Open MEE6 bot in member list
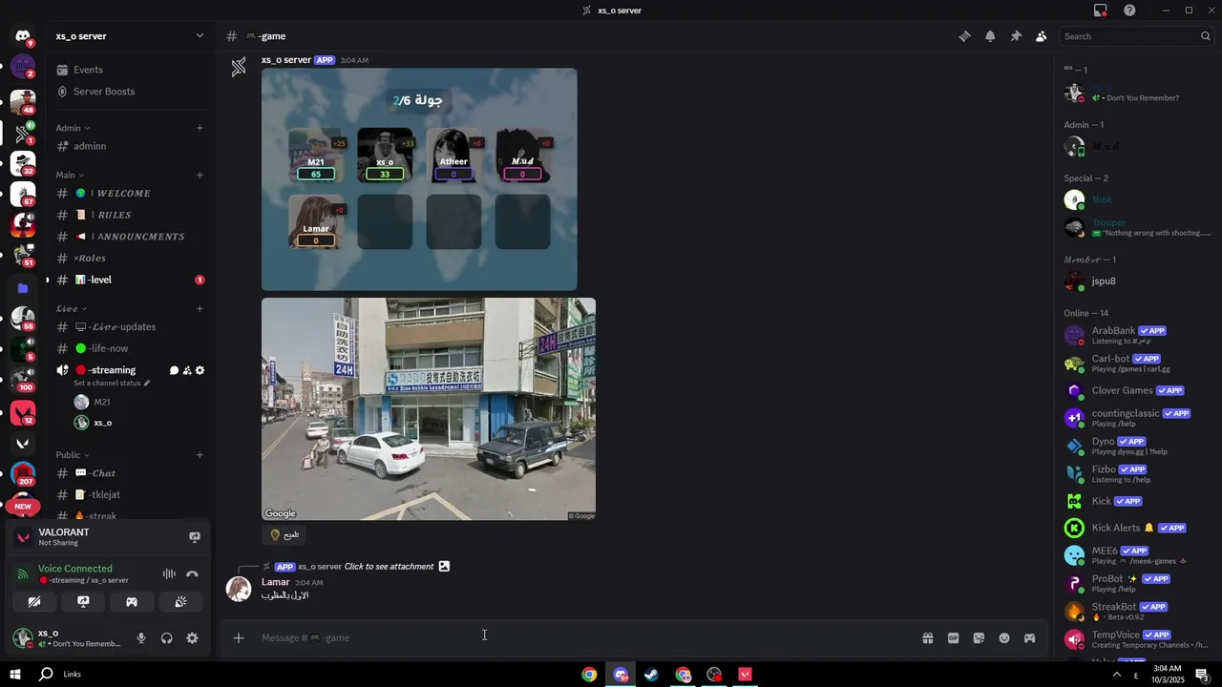This screenshot has height=687, width=1222. (1138, 555)
